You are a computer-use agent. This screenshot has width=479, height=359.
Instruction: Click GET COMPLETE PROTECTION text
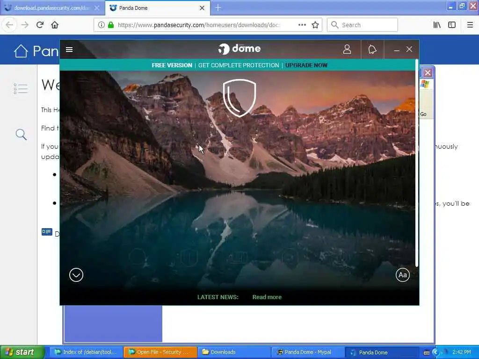pyautogui.click(x=239, y=65)
